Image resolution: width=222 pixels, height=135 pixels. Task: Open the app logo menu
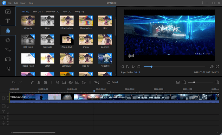[4, 3]
